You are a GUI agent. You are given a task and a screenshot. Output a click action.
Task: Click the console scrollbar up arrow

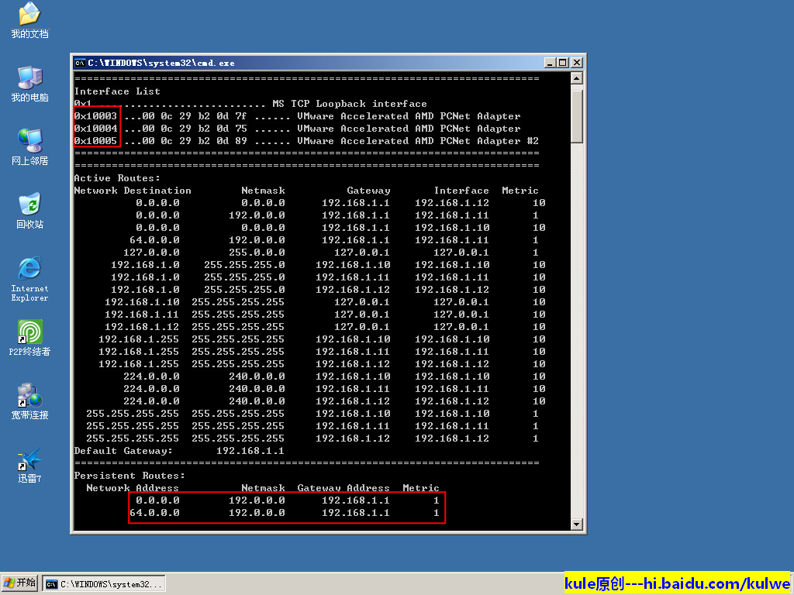click(576, 78)
